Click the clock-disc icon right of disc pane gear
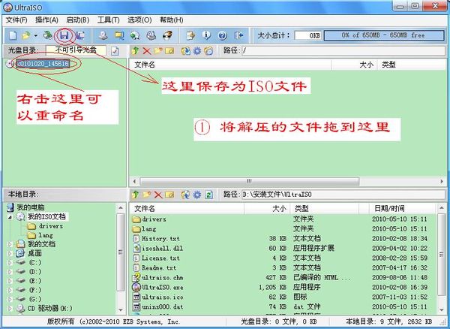Screen dimensions: 450x329 pyautogui.click(x=208, y=51)
